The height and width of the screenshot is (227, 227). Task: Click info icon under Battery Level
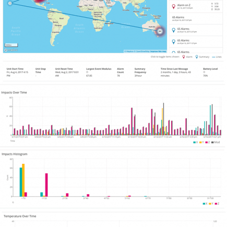pos(204,72)
